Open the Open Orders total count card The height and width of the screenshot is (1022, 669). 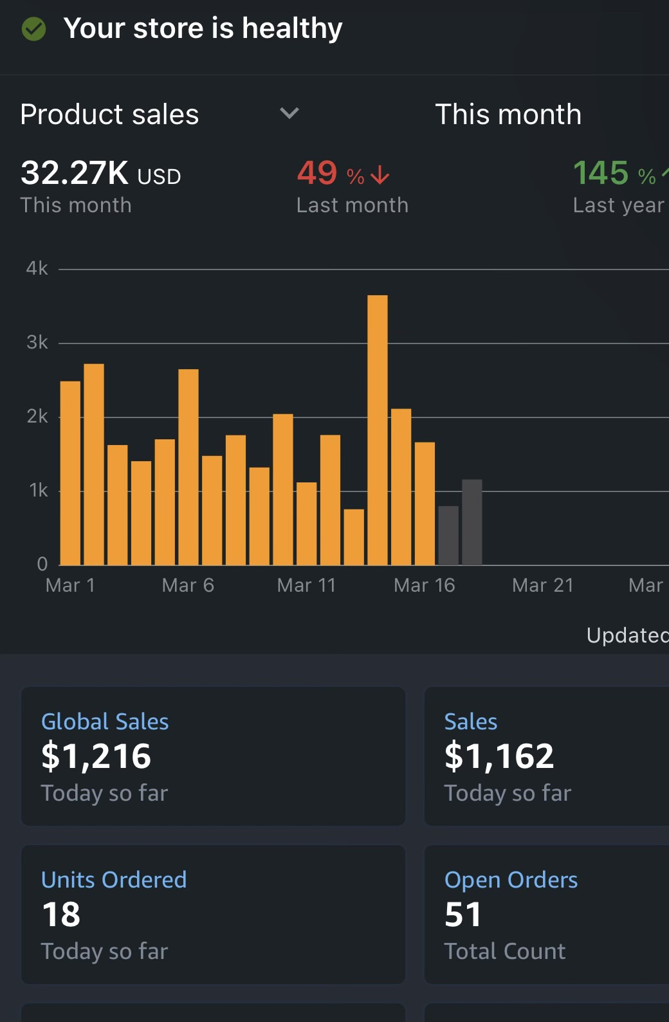pos(547,914)
